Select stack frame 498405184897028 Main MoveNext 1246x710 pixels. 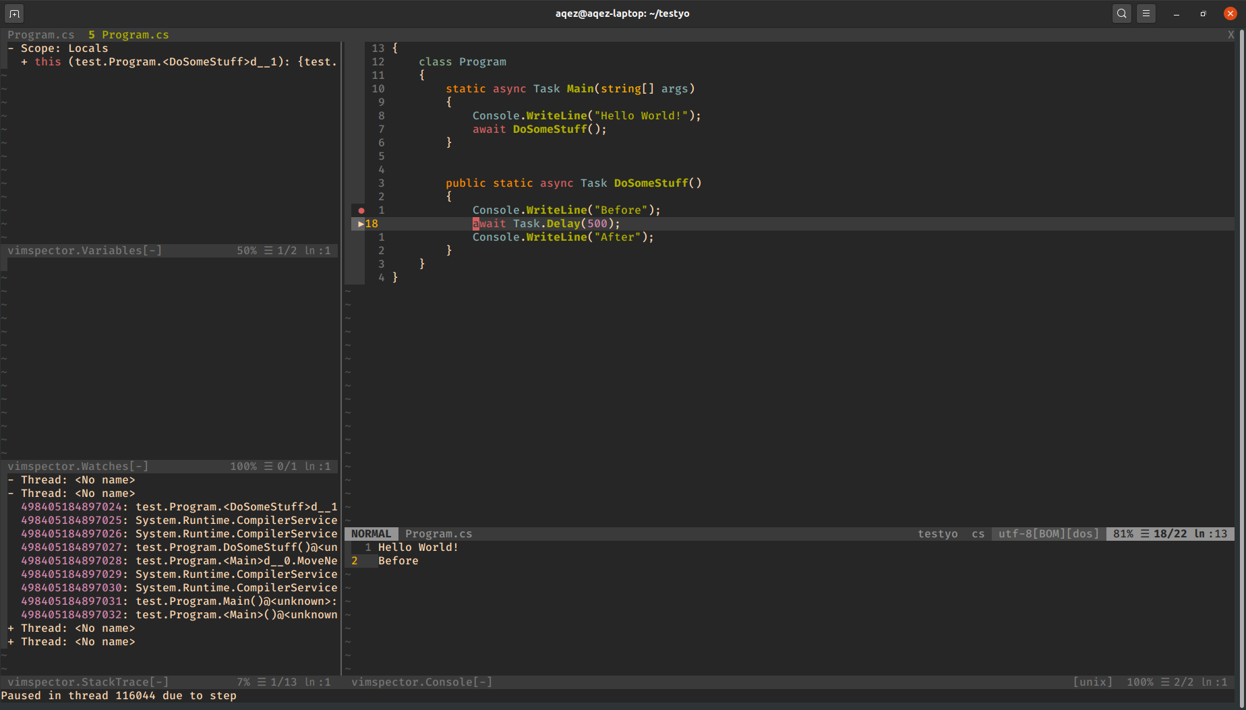click(x=179, y=561)
